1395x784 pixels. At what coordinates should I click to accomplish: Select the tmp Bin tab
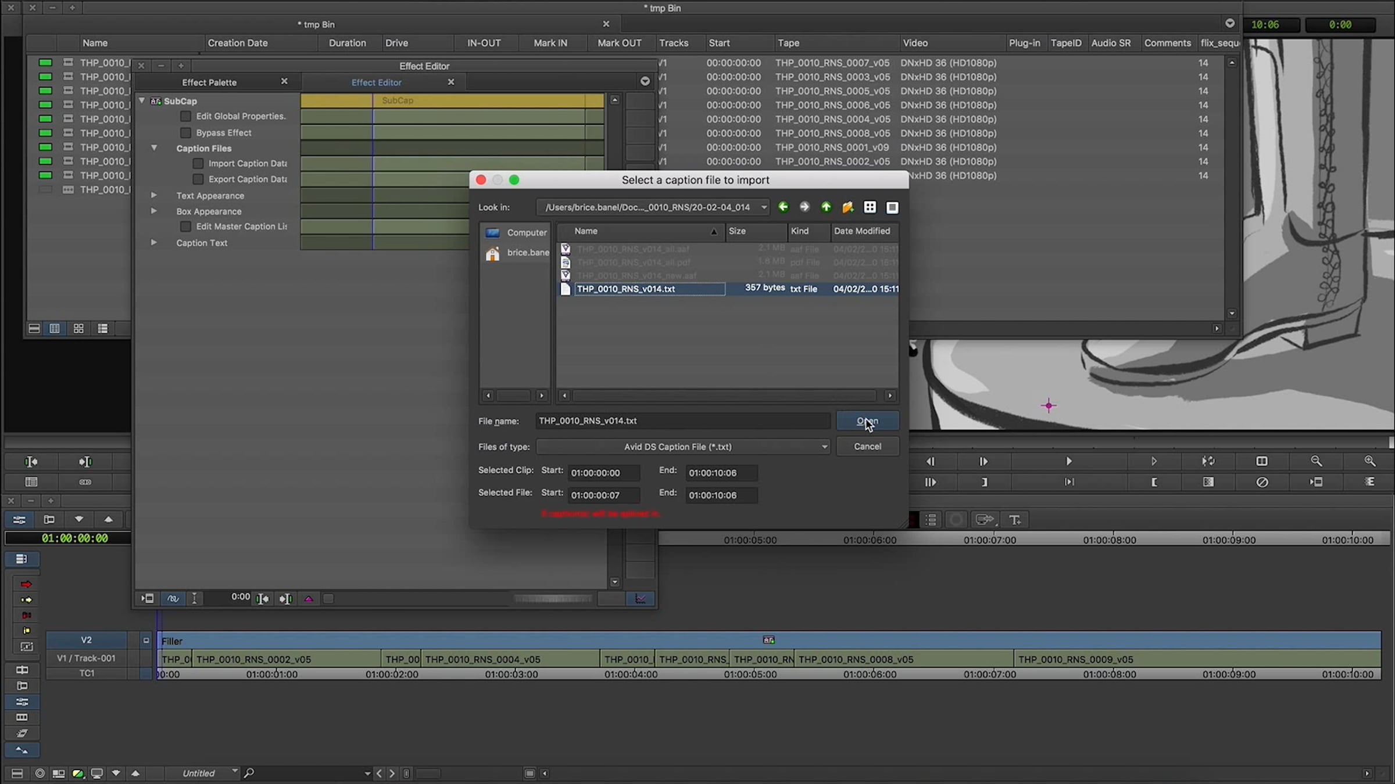pyautogui.click(x=316, y=24)
